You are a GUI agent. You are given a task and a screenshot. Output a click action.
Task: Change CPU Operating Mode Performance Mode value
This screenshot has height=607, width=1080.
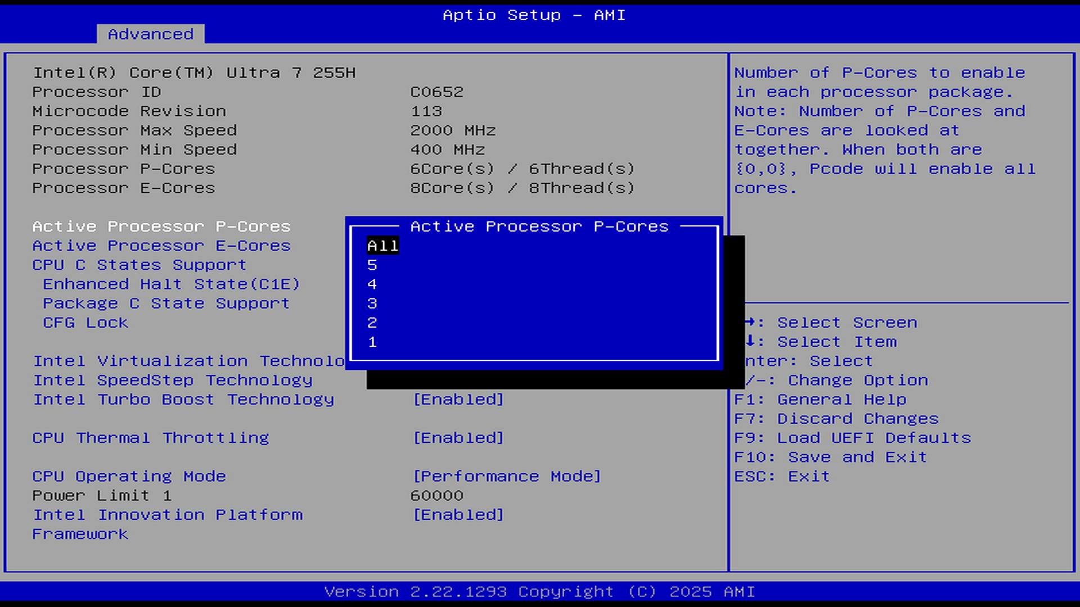pos(506,477)
